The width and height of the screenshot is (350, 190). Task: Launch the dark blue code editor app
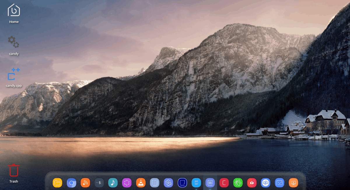pos(182,182)
